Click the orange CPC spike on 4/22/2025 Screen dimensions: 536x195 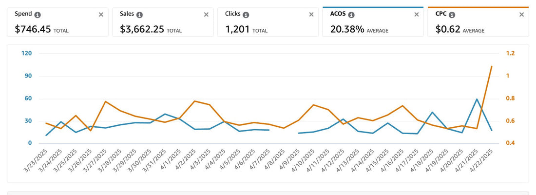click(x=492, y=66)
